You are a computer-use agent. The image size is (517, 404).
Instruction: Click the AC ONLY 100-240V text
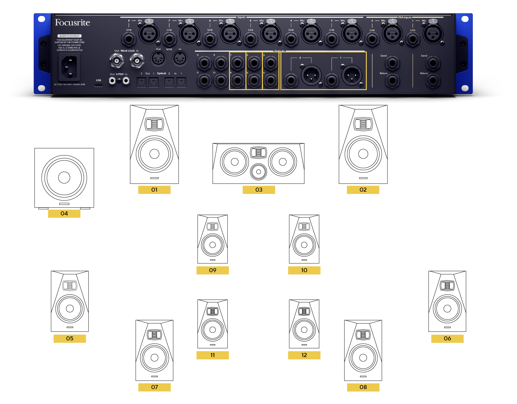70,84
